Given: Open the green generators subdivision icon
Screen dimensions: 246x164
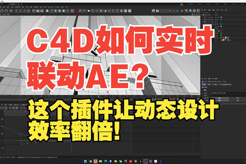Looking at the screenshot, I should point(55,11).
